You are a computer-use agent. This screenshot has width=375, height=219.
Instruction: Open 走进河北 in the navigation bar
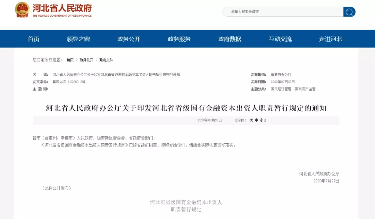tap(331, 39)
